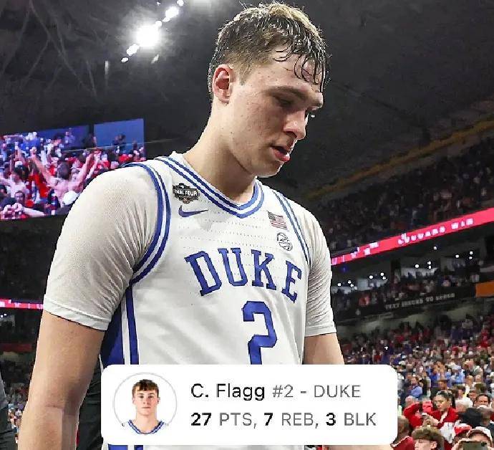This screenshot has width=494, height=450.
Task: Click the ACC conference logo on jersey
Action: [x=284, y=241]
